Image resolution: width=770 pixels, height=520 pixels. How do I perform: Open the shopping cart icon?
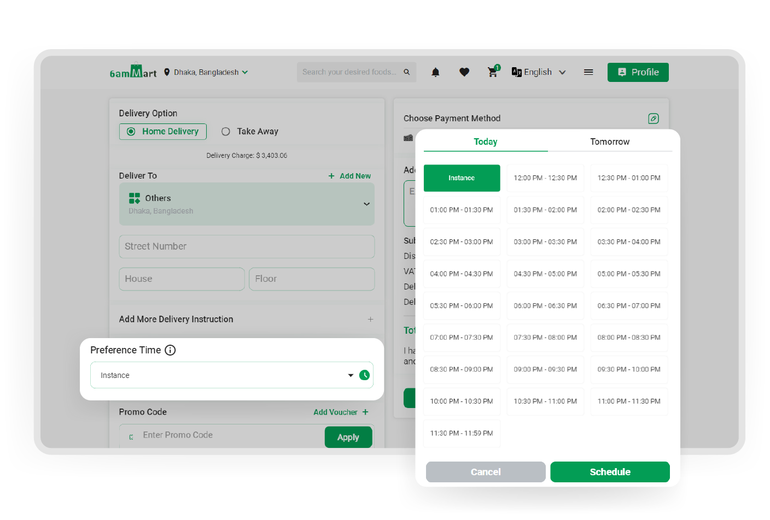pyautogui.click(x=493, y=72)
